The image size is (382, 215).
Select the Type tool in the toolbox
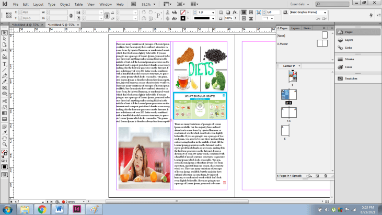(x=5, y=64)
